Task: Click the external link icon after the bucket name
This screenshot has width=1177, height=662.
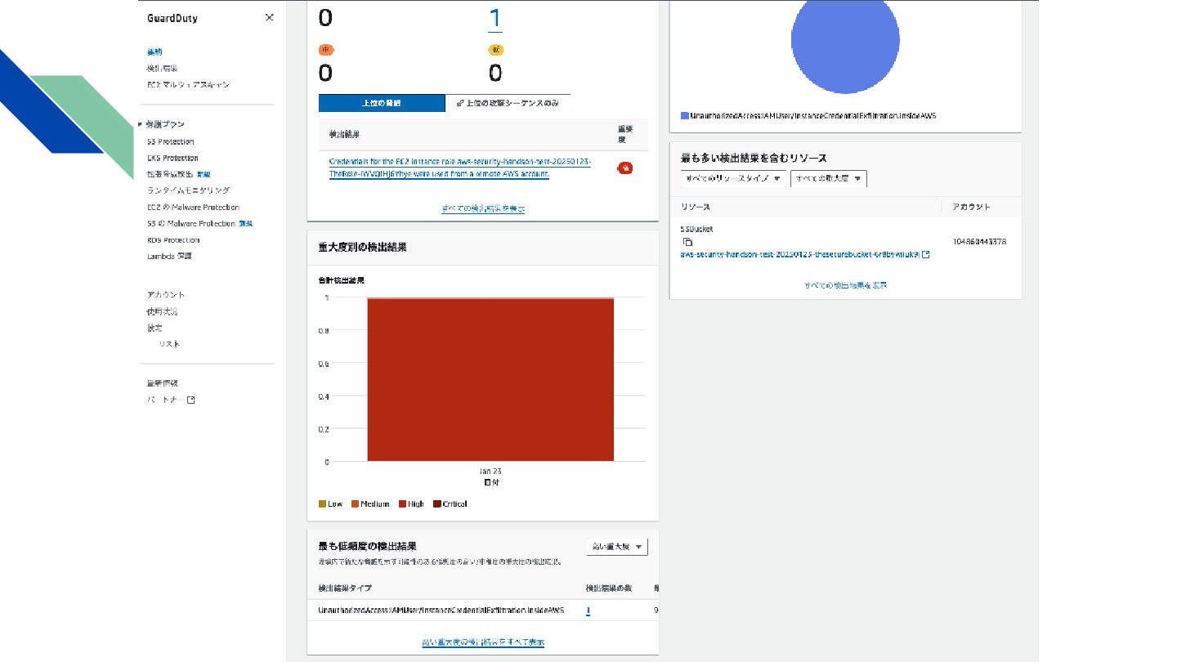Action: pos(925,254)
